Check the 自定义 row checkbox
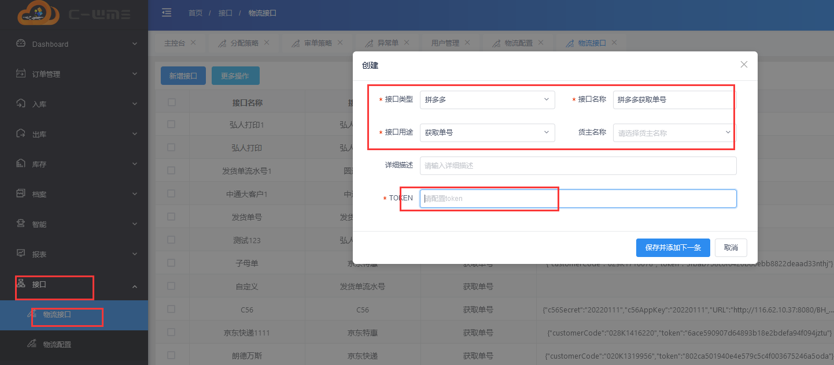This screenshot has width=834, height=365. click(x=171, y=286)
